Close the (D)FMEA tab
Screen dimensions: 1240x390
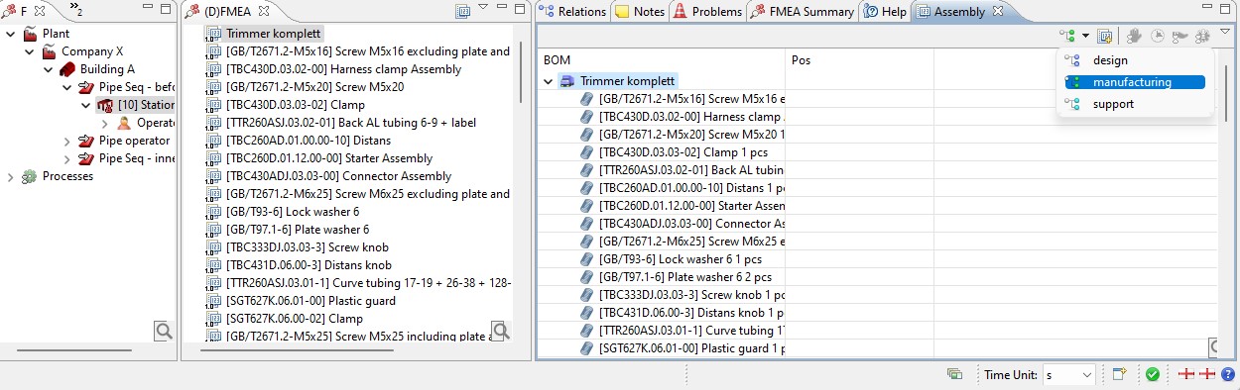coord(264,12)
